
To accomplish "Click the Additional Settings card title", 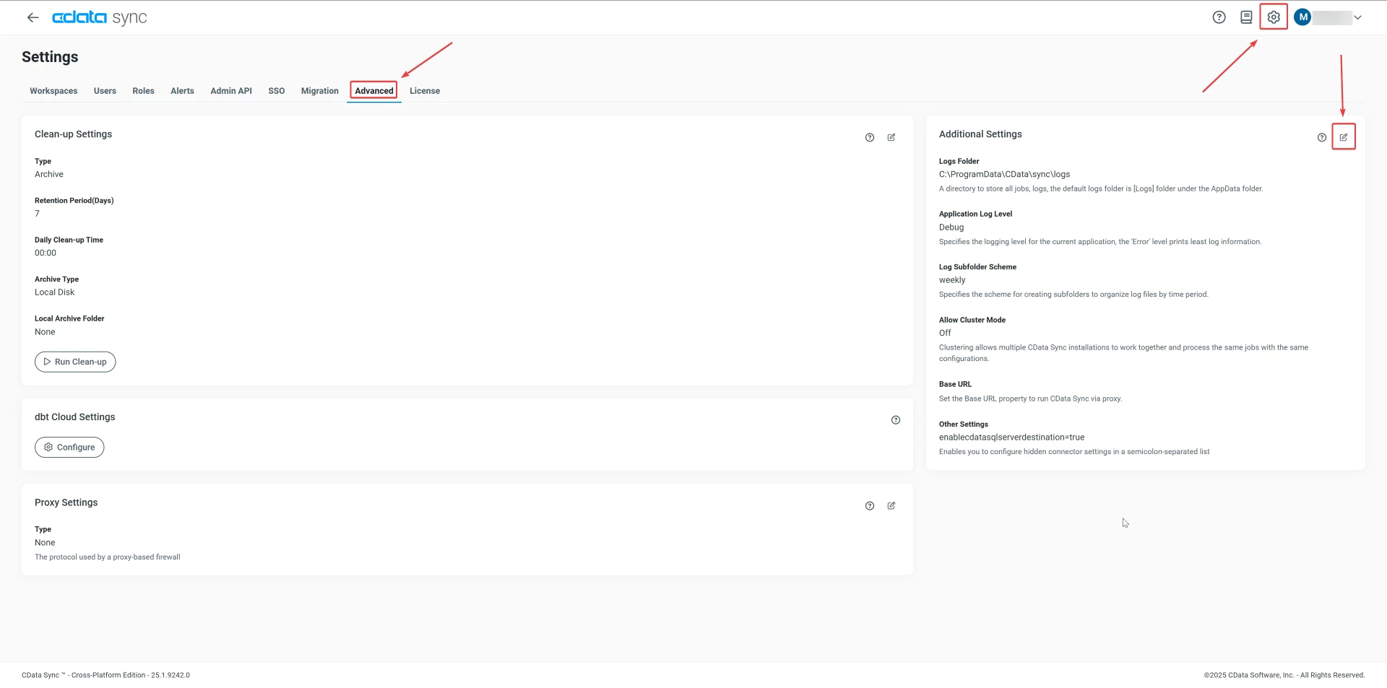I will tap(980, 134).
